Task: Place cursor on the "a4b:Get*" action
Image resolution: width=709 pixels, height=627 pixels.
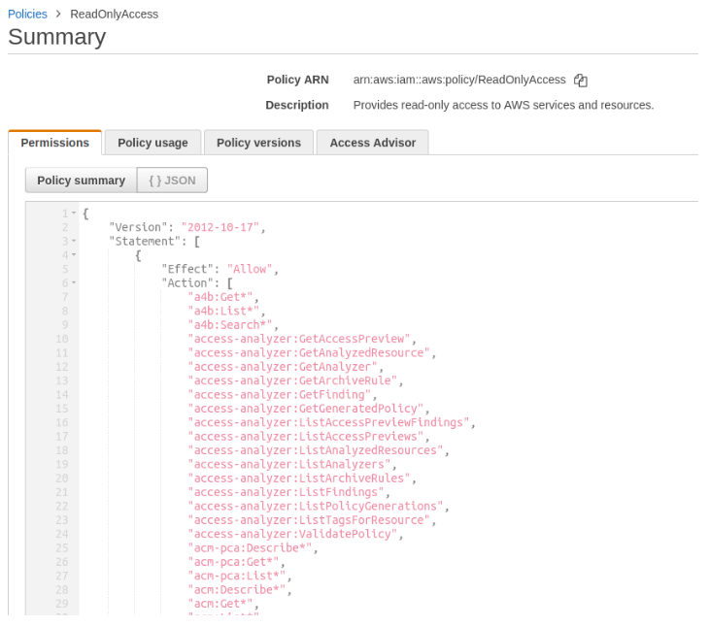Action: pyautogui.click(x=222, y=297)
